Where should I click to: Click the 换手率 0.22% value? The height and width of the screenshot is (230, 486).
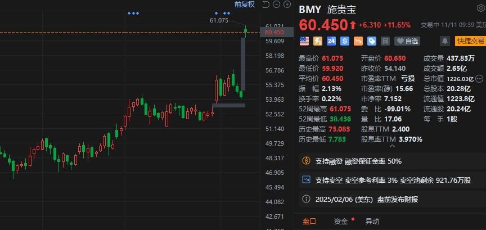332,99
